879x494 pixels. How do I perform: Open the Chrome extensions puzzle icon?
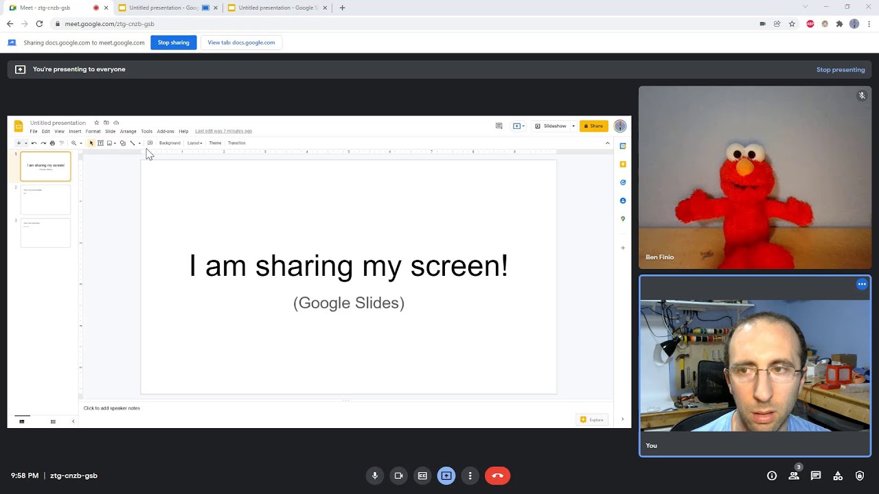(x=839, y=23)
